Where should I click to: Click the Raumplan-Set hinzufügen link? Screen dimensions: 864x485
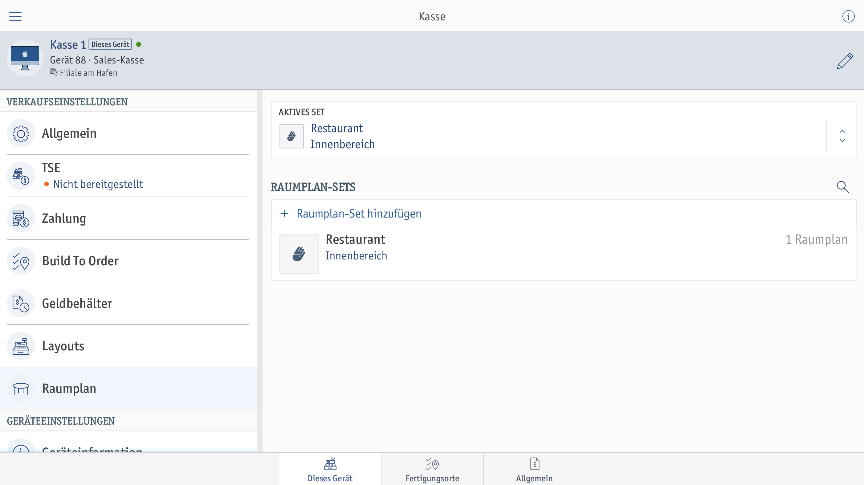[x=359, y=214]
